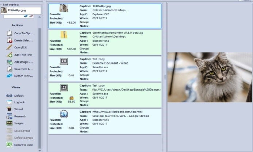Switch to the Research view
The width and height of the screenshot is (253, 152).
click(x=9, y=117)
